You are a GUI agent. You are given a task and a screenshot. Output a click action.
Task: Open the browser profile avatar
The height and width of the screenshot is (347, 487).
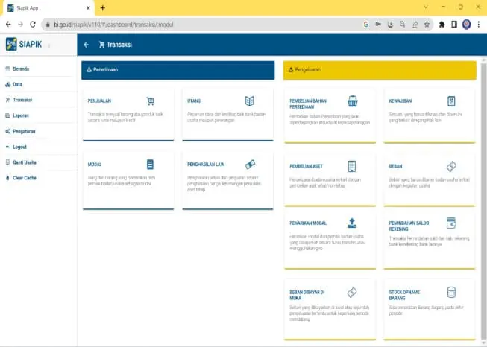[x=466, y=24]
